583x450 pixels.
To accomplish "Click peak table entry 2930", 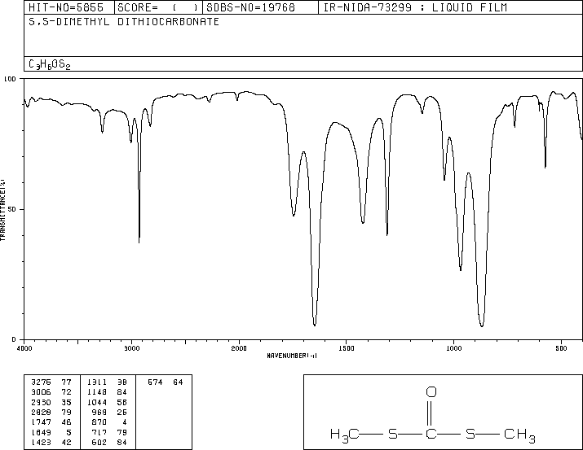I will pyautogui.click(x=41, y=402).
